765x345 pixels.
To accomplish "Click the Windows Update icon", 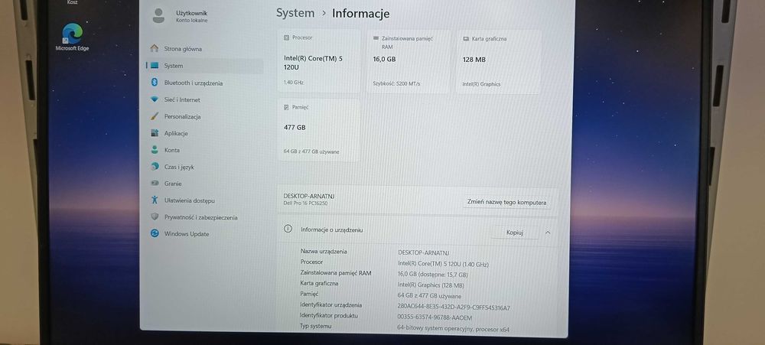I will (x=155, y=233).
